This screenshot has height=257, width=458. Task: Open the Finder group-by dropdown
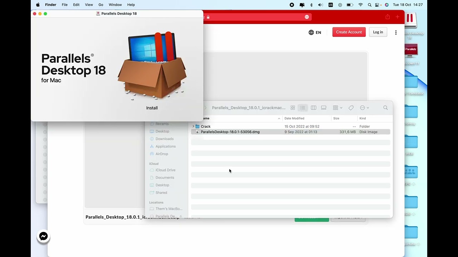point(337,108)
